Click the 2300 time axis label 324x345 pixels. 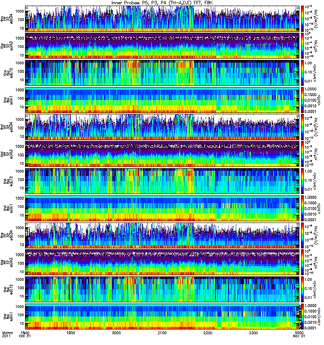[254, 332]
